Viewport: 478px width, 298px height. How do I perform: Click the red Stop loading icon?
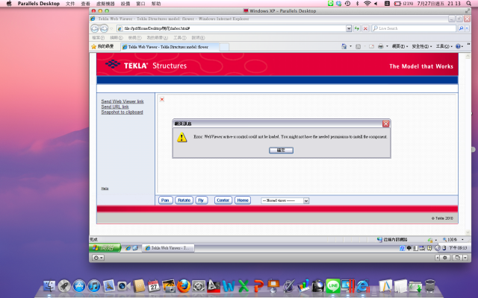pos(365,28)
